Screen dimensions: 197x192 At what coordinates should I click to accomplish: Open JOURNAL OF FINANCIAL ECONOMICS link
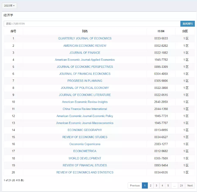point(85,74)
